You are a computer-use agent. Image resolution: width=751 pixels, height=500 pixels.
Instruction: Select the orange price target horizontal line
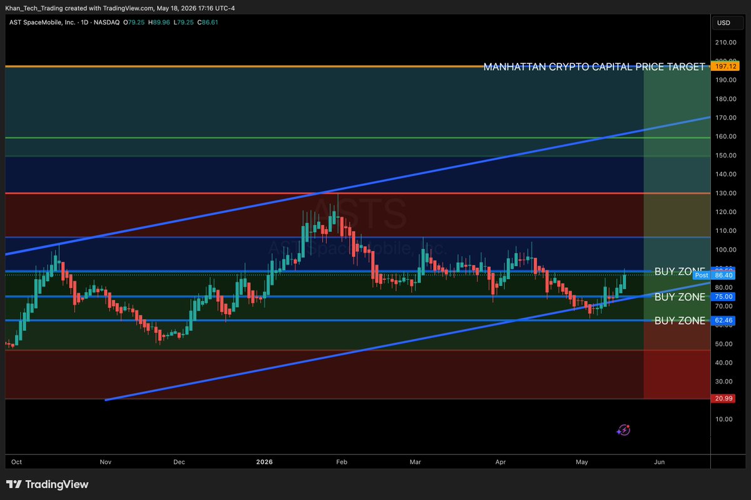244,66
